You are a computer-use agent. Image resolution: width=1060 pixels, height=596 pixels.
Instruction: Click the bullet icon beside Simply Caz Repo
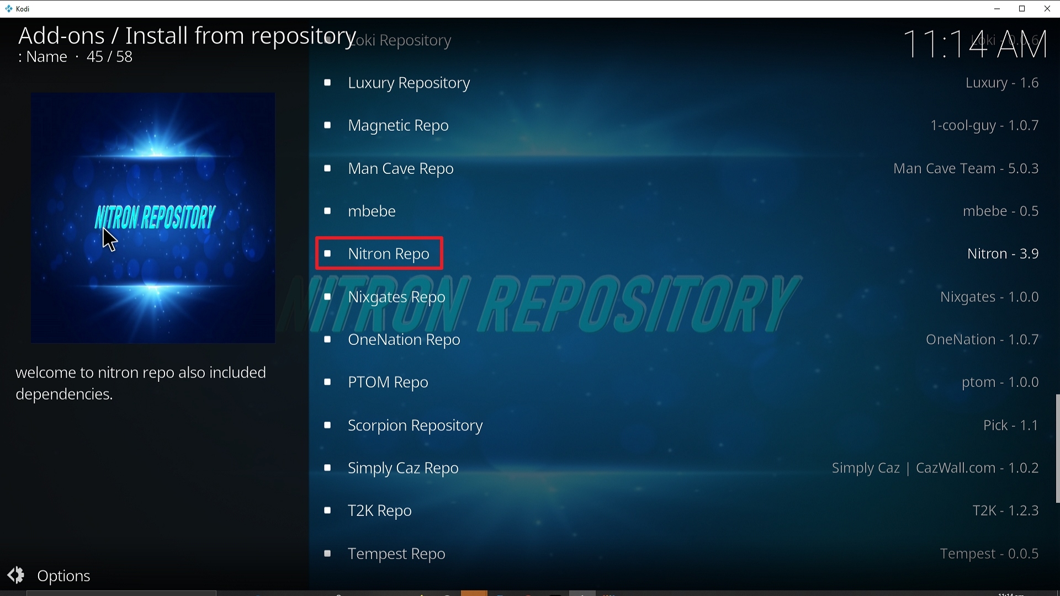coord(327,468)
